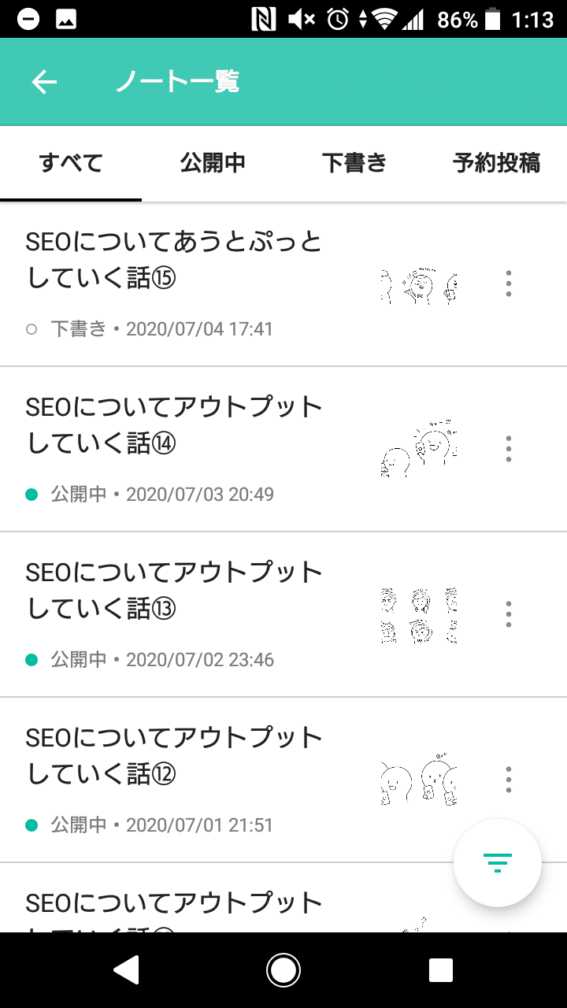567x1008 pixels.
Task: Switch to the すべて tab
Action: coord(71,163)
